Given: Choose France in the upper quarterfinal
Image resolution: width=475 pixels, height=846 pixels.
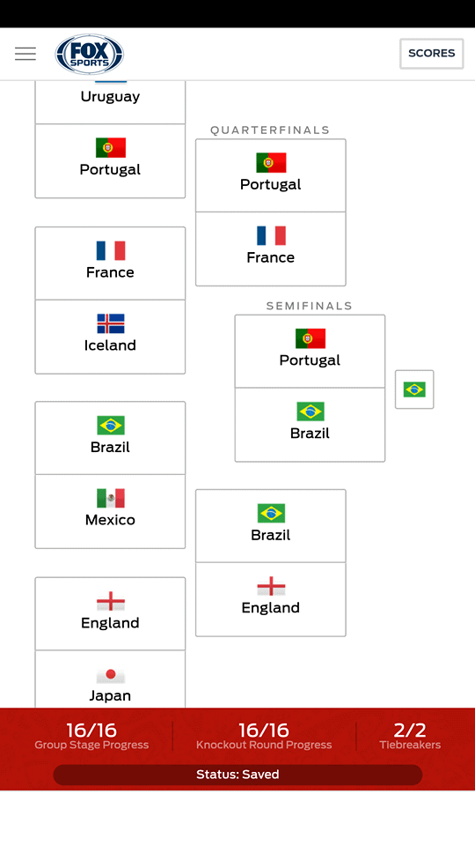Looking at the screenshot, I should tap(270, 249).
